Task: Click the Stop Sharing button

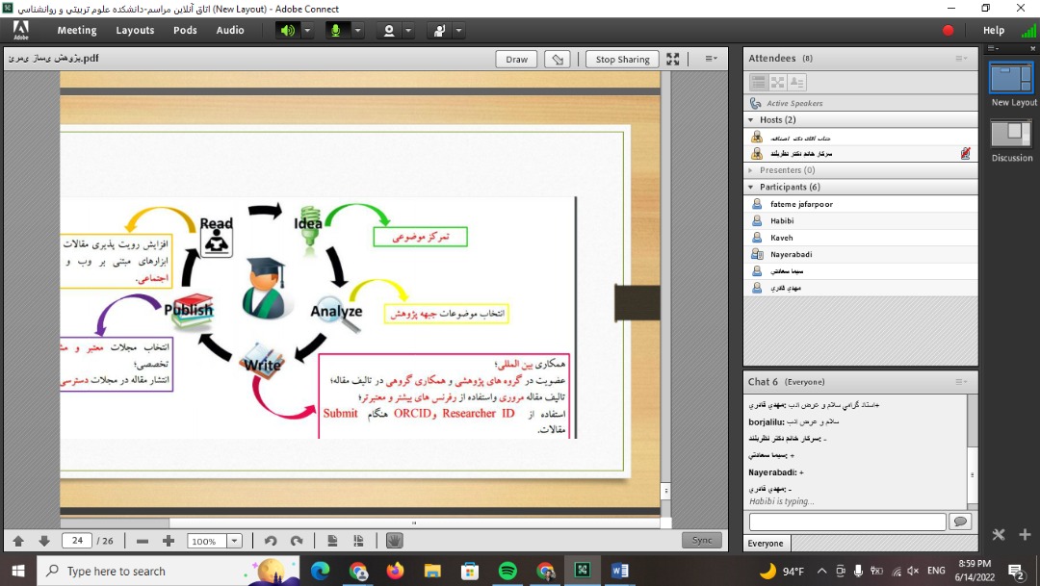Action: point(622,60)
